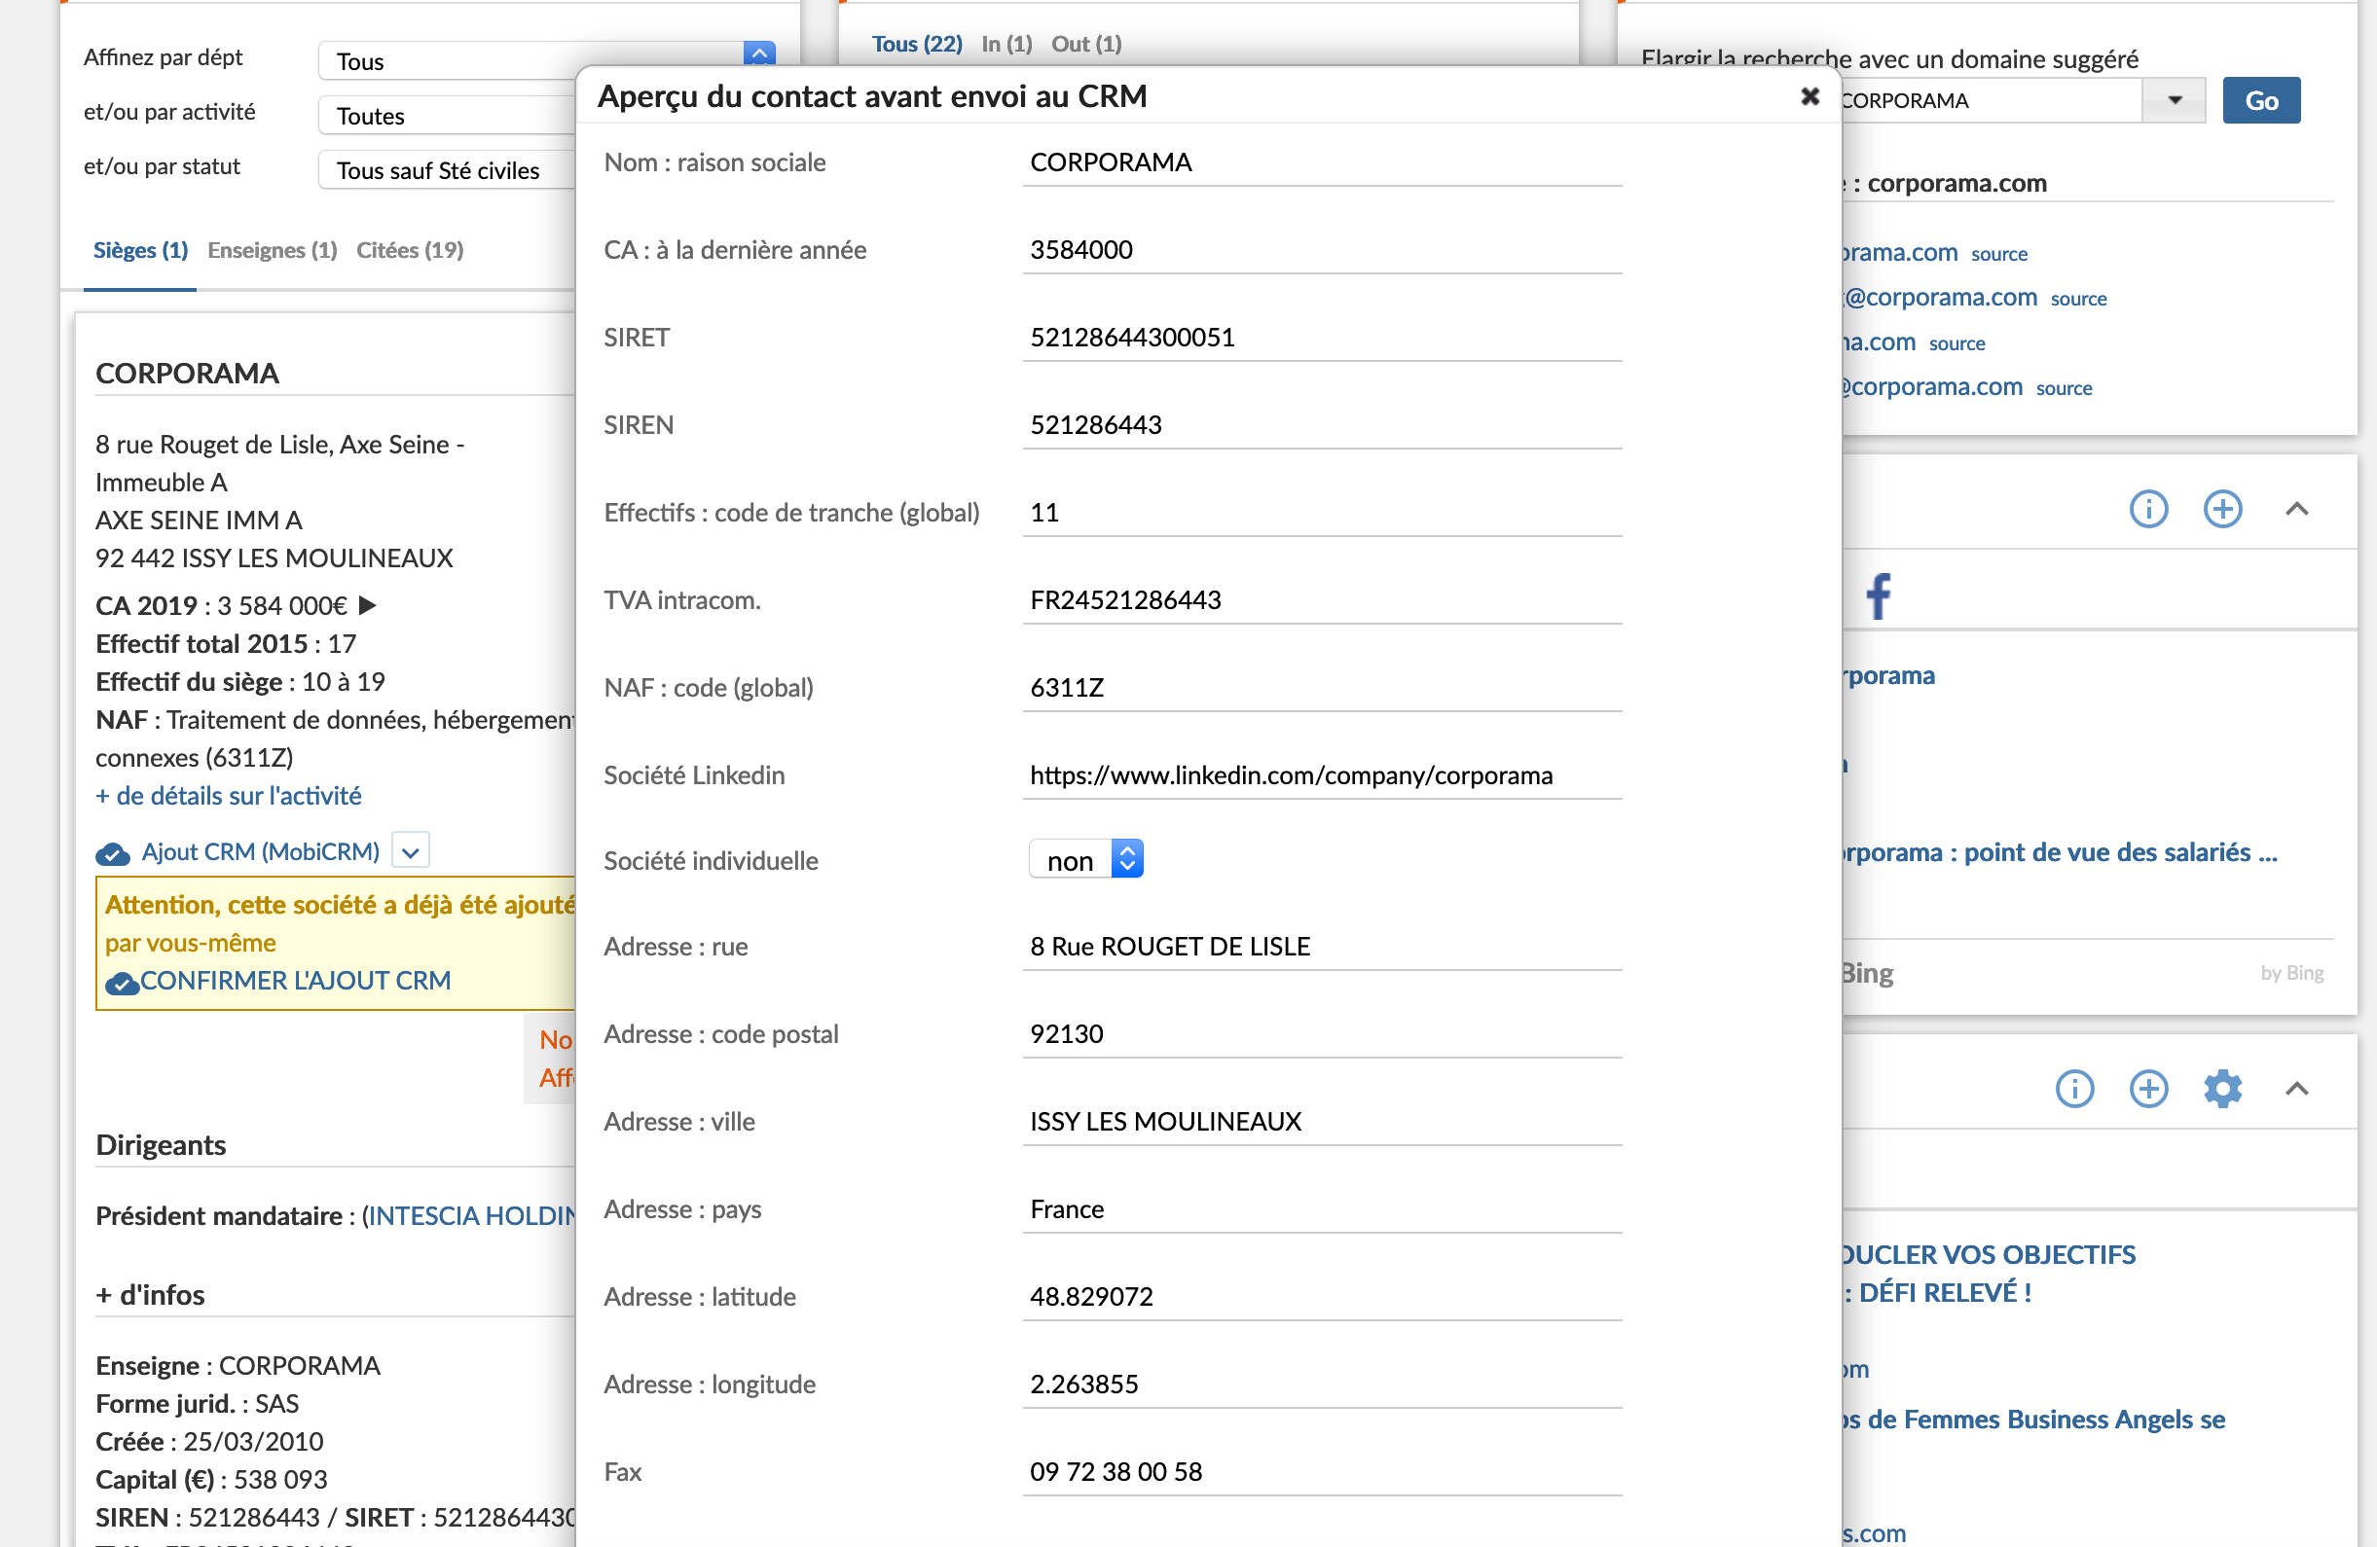Click CONFIRMER L'AJOUT CRM link
This screenshot has height=1547, width=2377.
[295, 980]
